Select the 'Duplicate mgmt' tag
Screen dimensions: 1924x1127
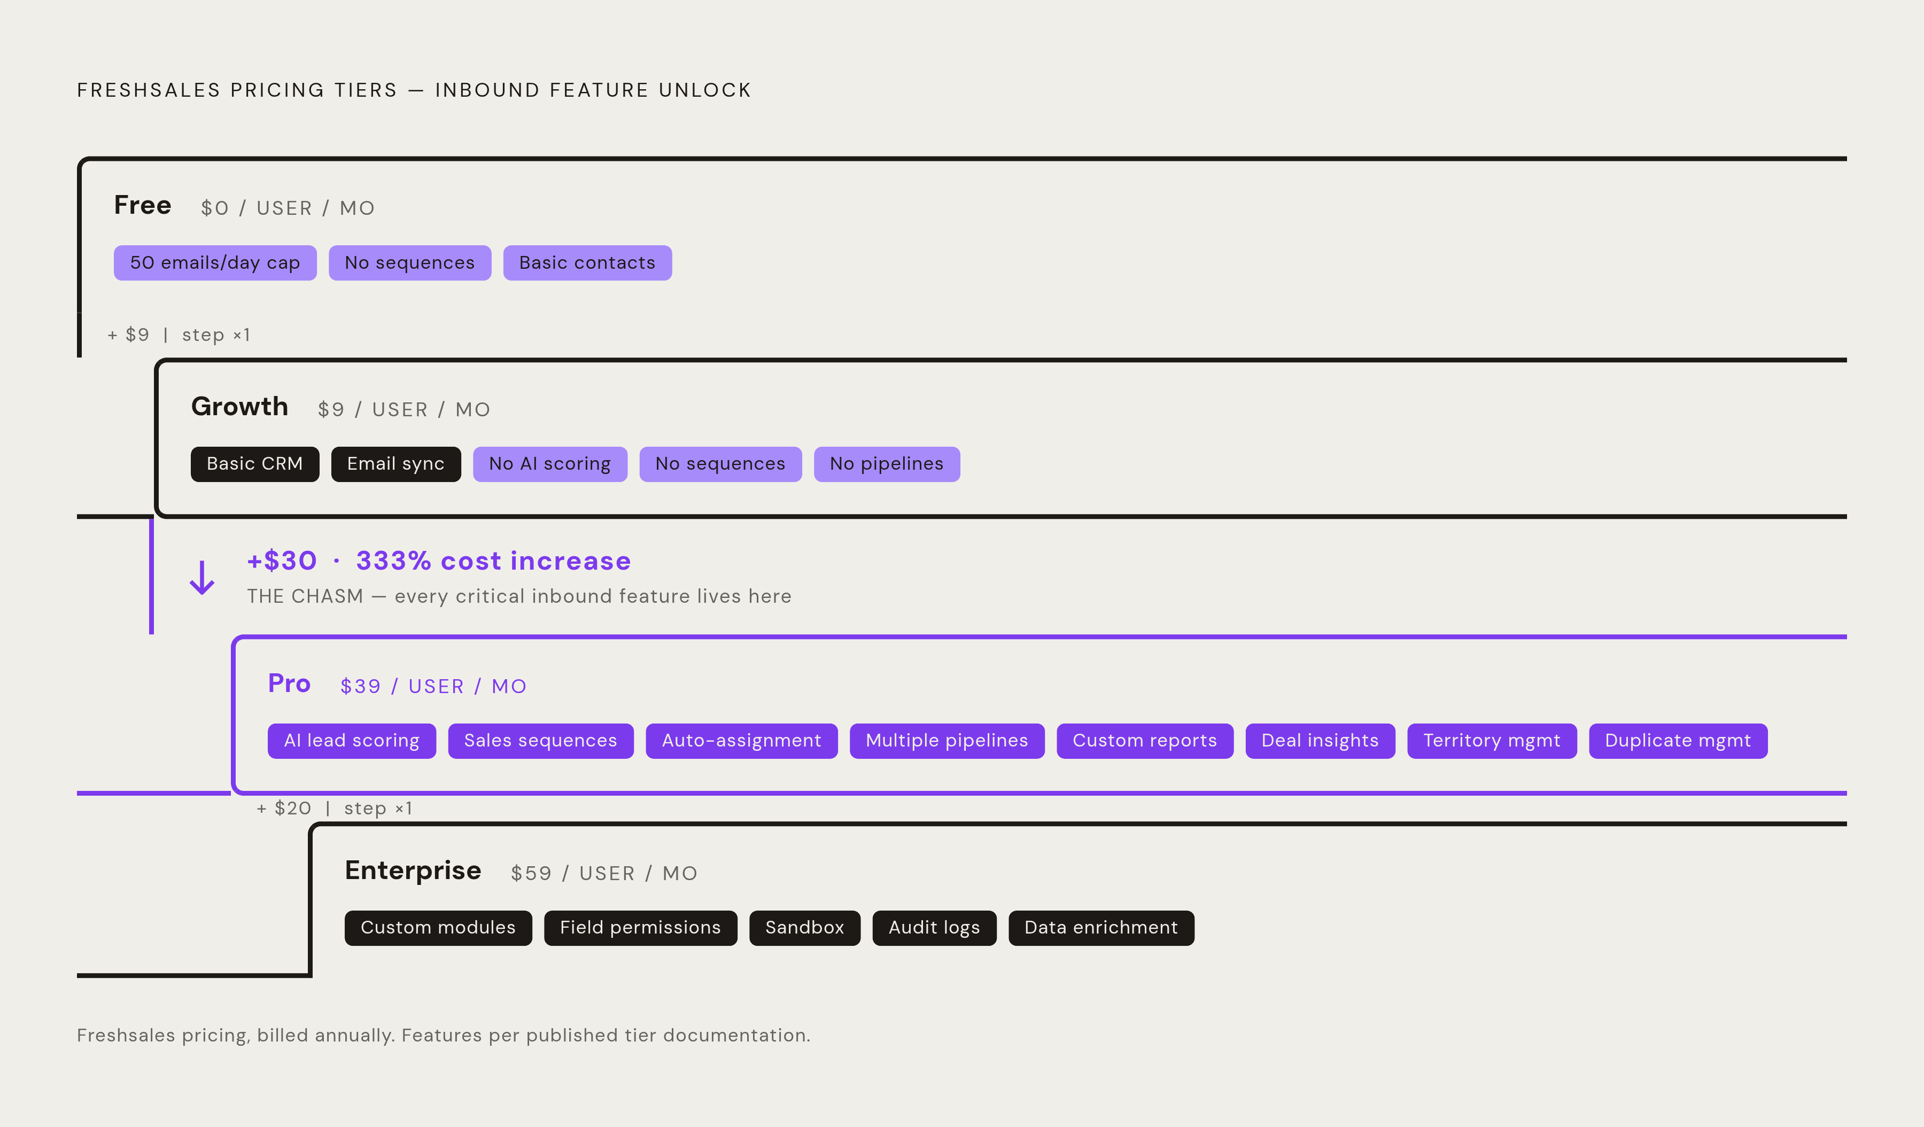[x=1678, y=741]
